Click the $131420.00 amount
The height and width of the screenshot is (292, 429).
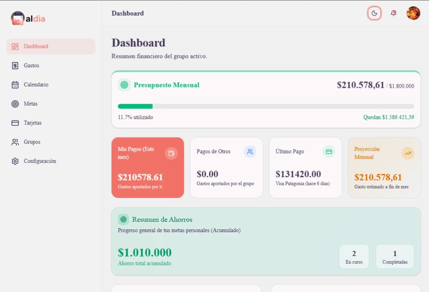click(x=298, y=174)
